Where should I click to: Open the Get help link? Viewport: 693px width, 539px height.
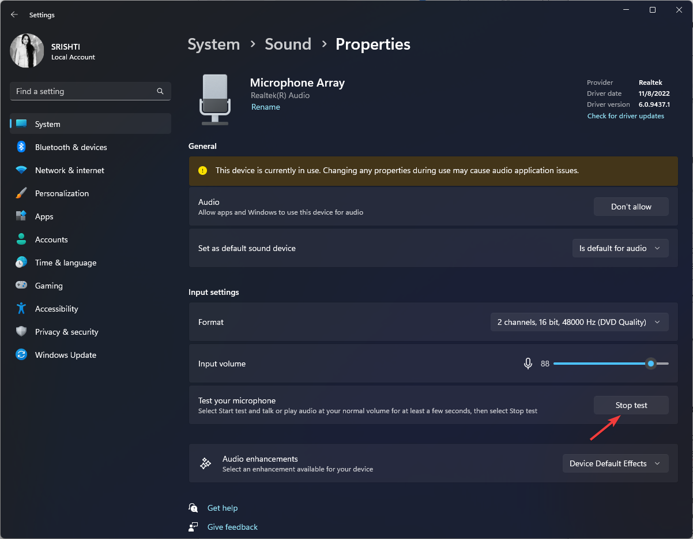coord(223,508)
